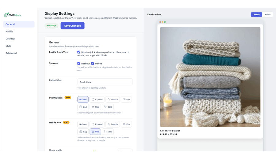Click the Save Changes button

72,26
